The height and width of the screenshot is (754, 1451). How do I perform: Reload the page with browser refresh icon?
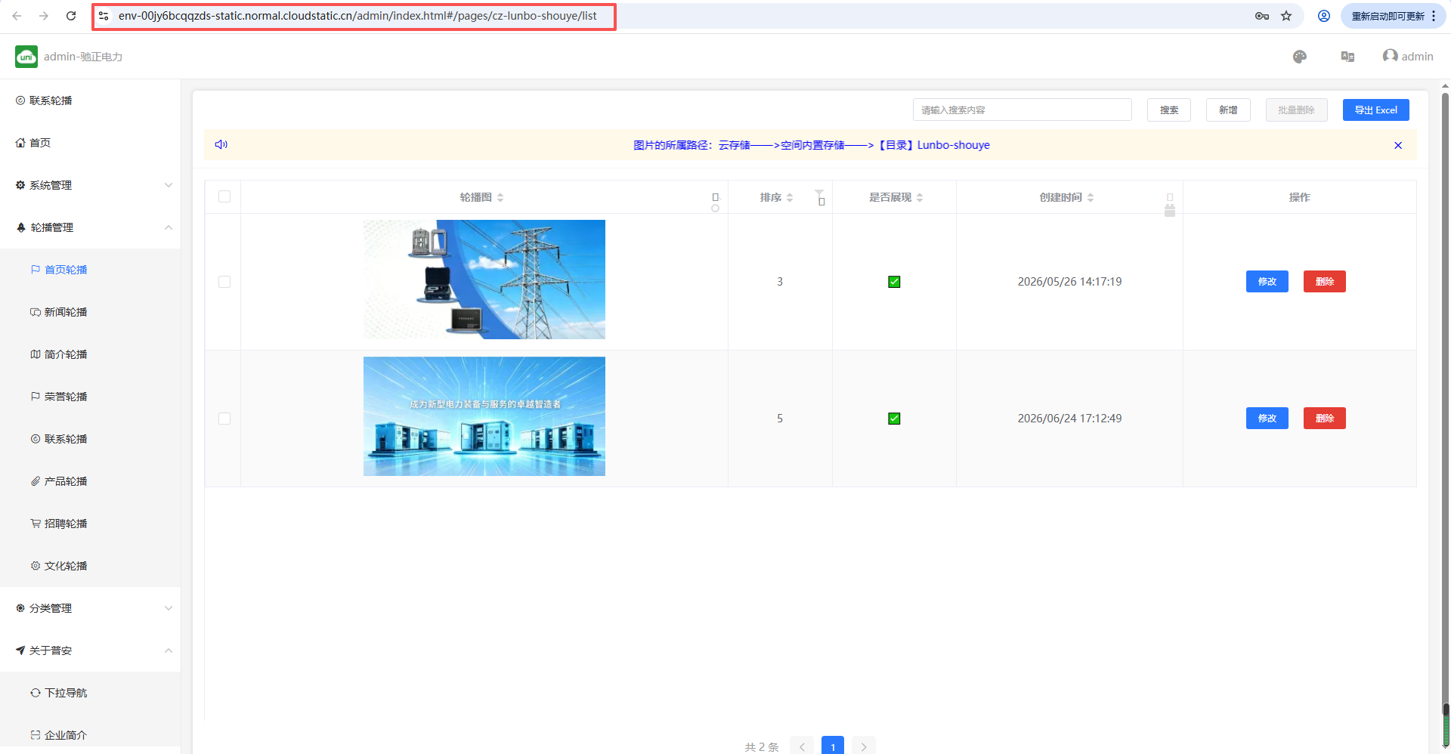coord(71,16)
